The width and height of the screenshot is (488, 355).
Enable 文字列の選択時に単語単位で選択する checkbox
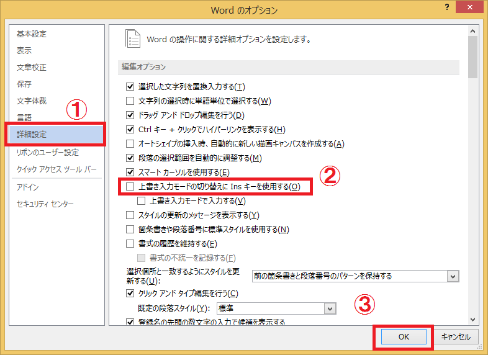130,101
